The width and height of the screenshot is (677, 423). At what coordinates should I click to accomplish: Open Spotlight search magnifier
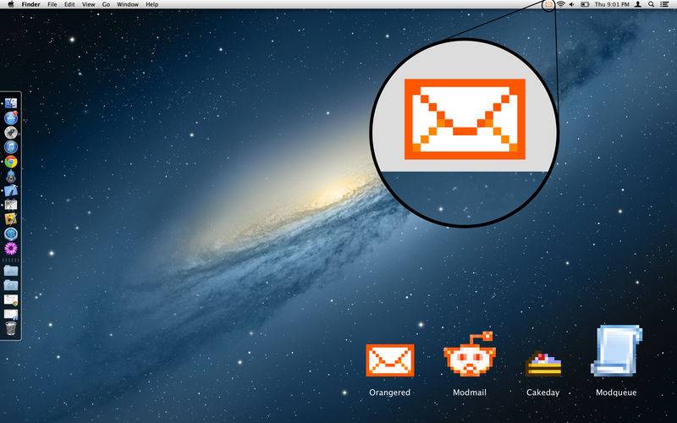tap(651, 4)
